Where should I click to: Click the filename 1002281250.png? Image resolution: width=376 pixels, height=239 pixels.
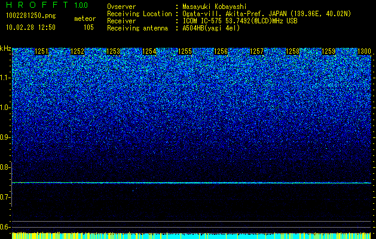(x=31, y=16)
